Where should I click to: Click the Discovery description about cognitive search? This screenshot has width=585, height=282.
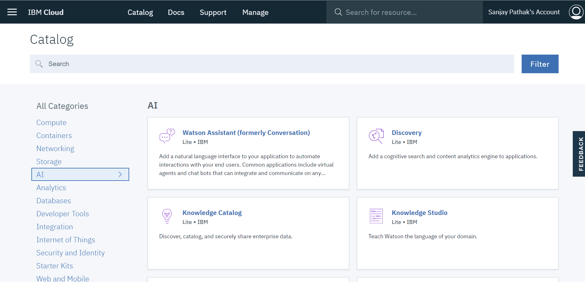pos(453,156)
